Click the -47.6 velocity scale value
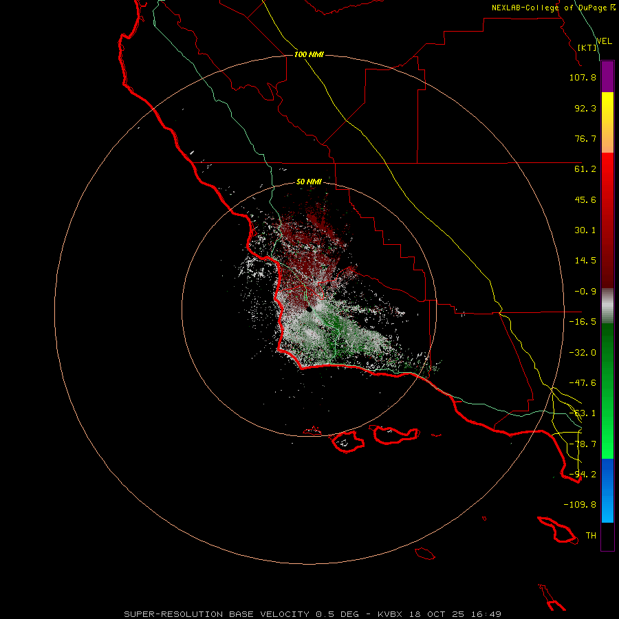This screenshot has height=619, width=619. [583, 383]
